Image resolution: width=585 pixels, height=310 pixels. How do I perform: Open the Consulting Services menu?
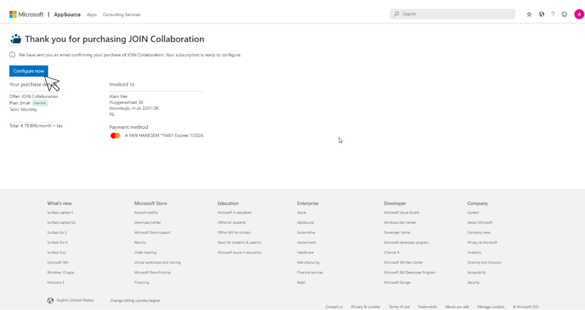click(121, 15)
